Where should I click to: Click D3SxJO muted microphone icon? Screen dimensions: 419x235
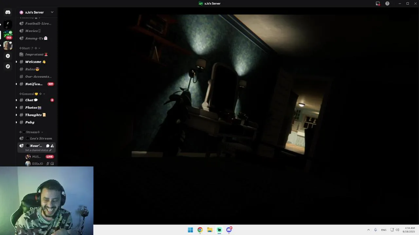[48, 164]
